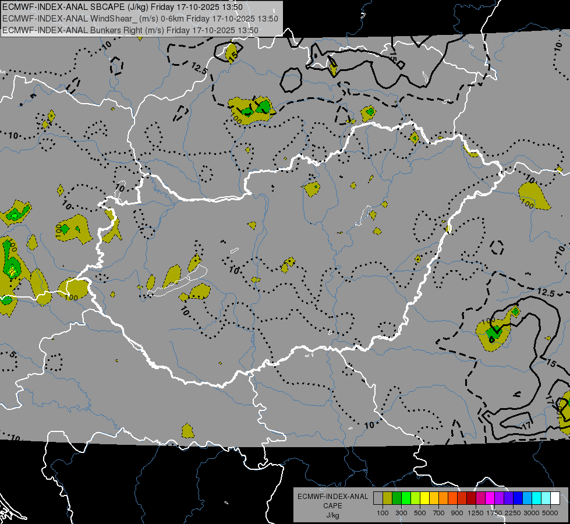The height and width of the screenshot is (524, 570).
Task: Select the J/kg unit label in legend
Action: click(x=332, y=515)
